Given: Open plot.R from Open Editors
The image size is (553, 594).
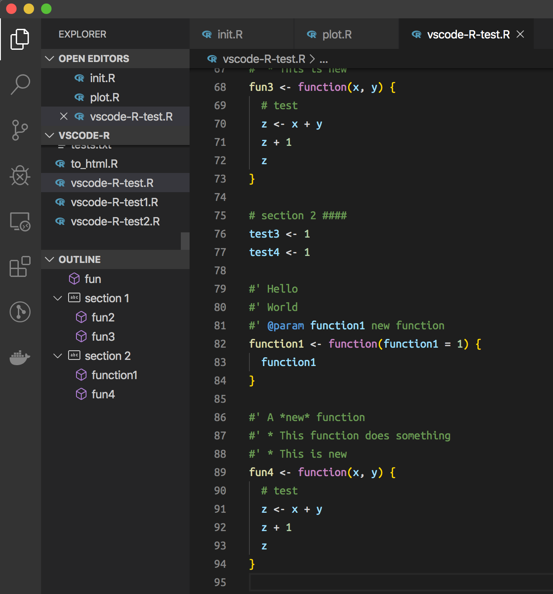Looking at the screenshot, I should (115, 97).
